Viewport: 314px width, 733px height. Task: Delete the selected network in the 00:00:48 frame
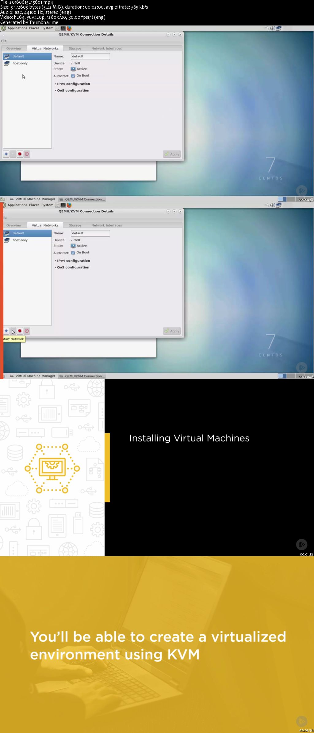[27, 331]
